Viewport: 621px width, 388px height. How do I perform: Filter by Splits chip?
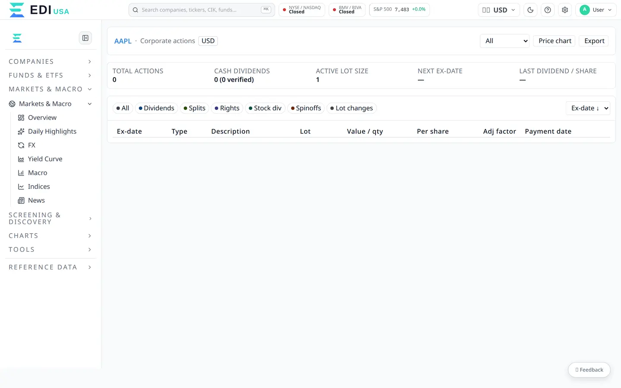click(194, 108)
